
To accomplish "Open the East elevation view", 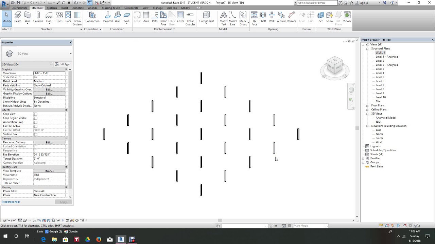I will (x=378, y=130).
